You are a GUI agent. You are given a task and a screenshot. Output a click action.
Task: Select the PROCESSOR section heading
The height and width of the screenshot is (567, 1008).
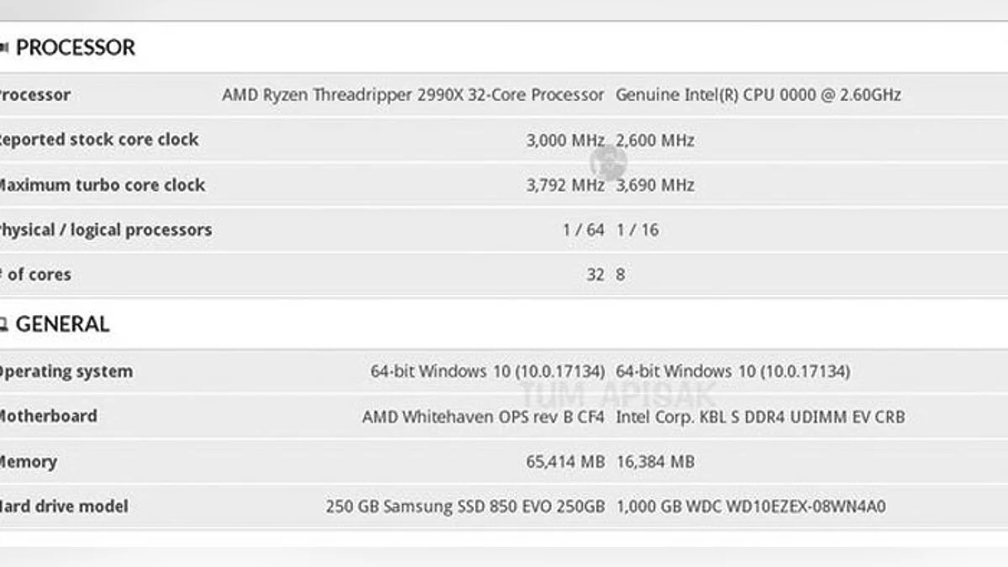(75, 48)
